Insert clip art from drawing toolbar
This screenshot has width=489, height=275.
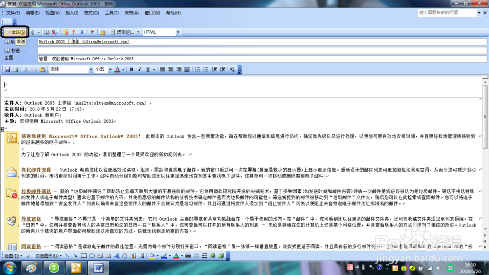click(x=133, y=256)
